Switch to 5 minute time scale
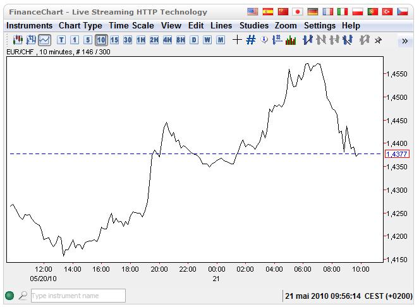 pyautogui.click(x=88, y=40)
